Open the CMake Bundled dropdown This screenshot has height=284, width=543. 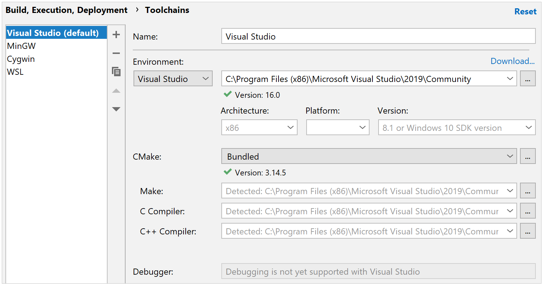pos(369,156)
